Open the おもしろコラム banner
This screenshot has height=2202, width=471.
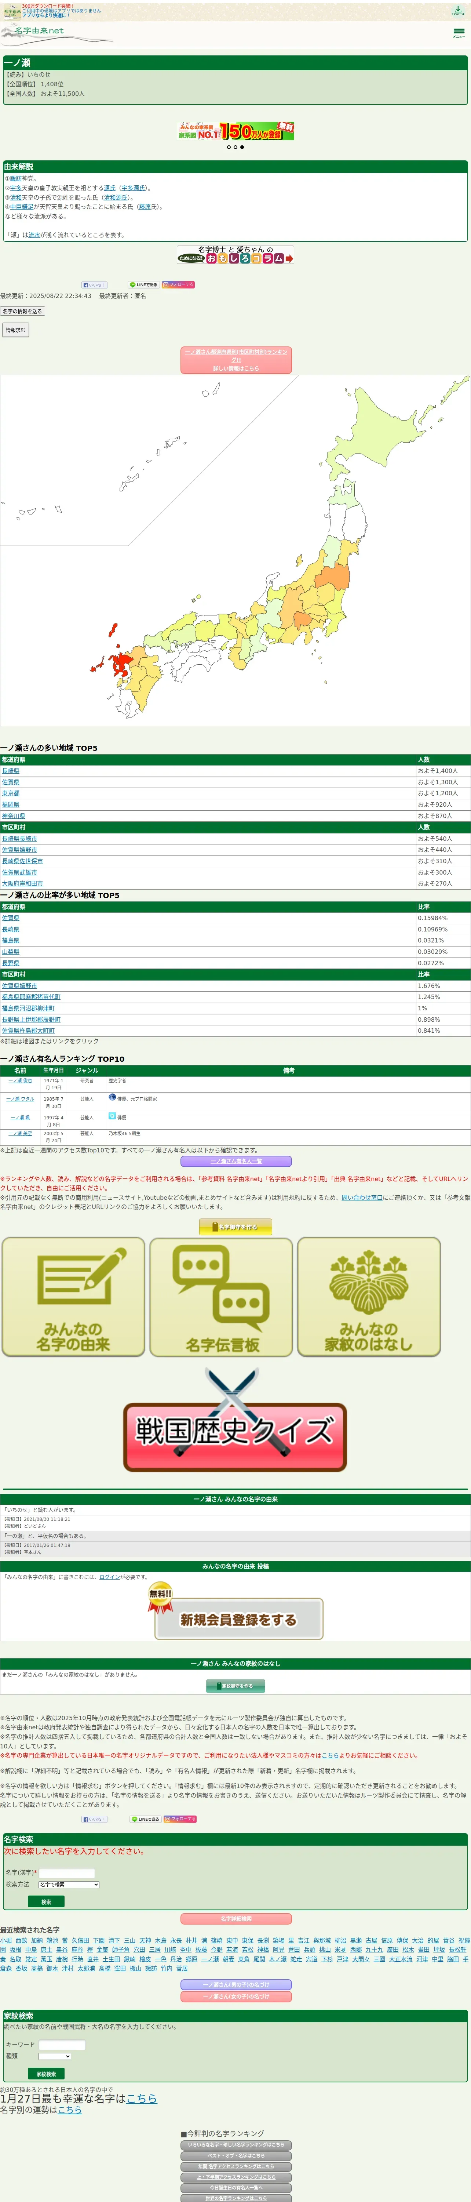tap(235, 255)
